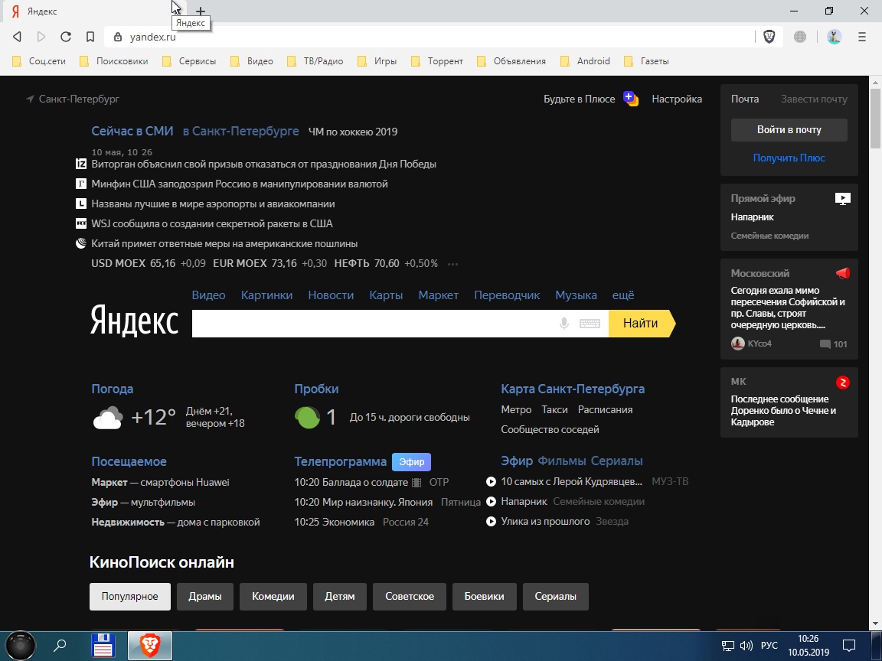Open the on-screen keyboard icon in search box
The height and width of the screenshot is (661, 882).
pos(590,323)
